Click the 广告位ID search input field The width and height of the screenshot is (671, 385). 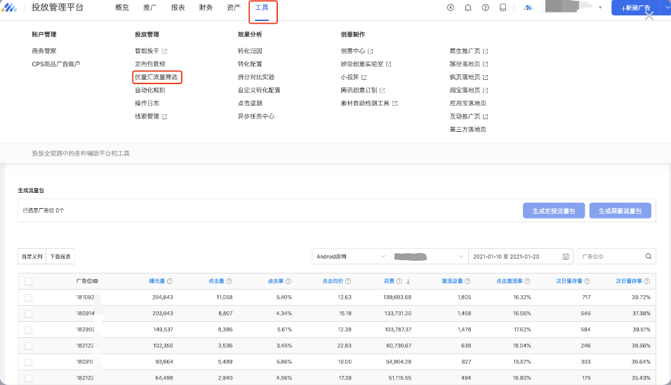point(609,257)
